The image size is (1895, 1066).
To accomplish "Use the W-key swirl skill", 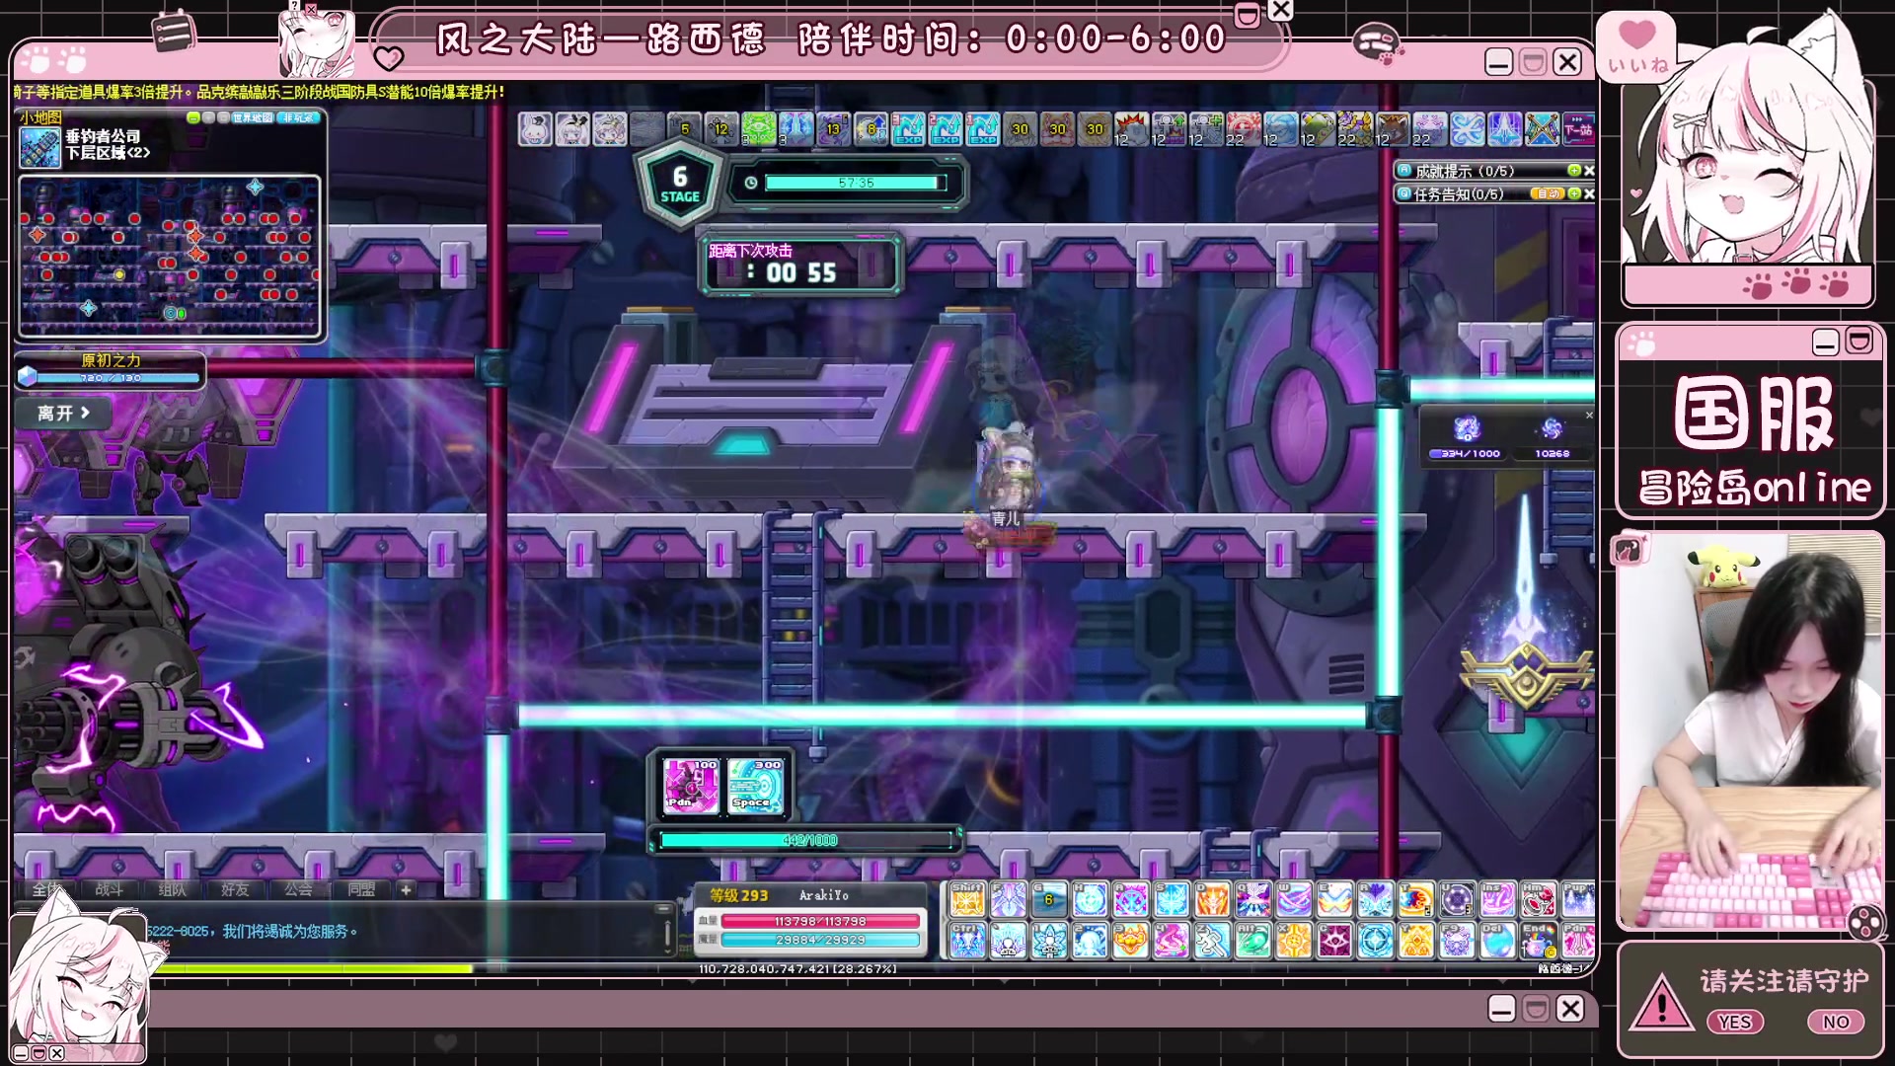I will click(1293, 900).
